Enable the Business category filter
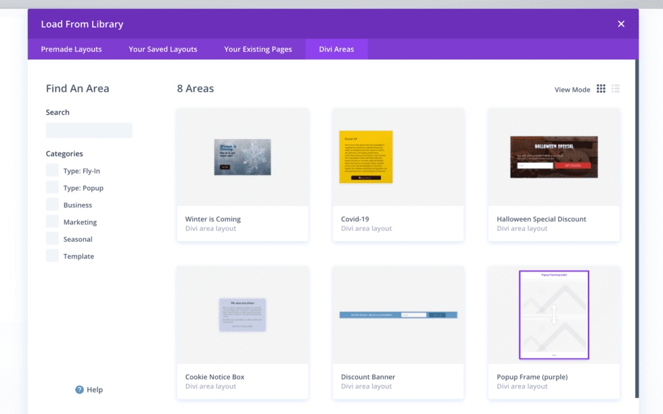663x414 pixels. [x=53, y=205]
